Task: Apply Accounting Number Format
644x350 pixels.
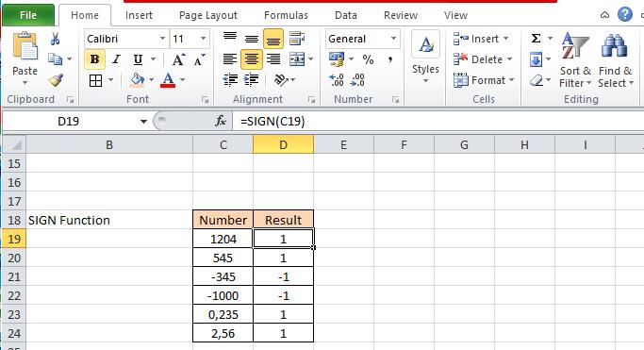Action: tap(337, 59)
